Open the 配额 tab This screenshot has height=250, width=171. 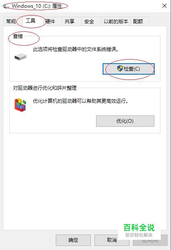[138, 21]
